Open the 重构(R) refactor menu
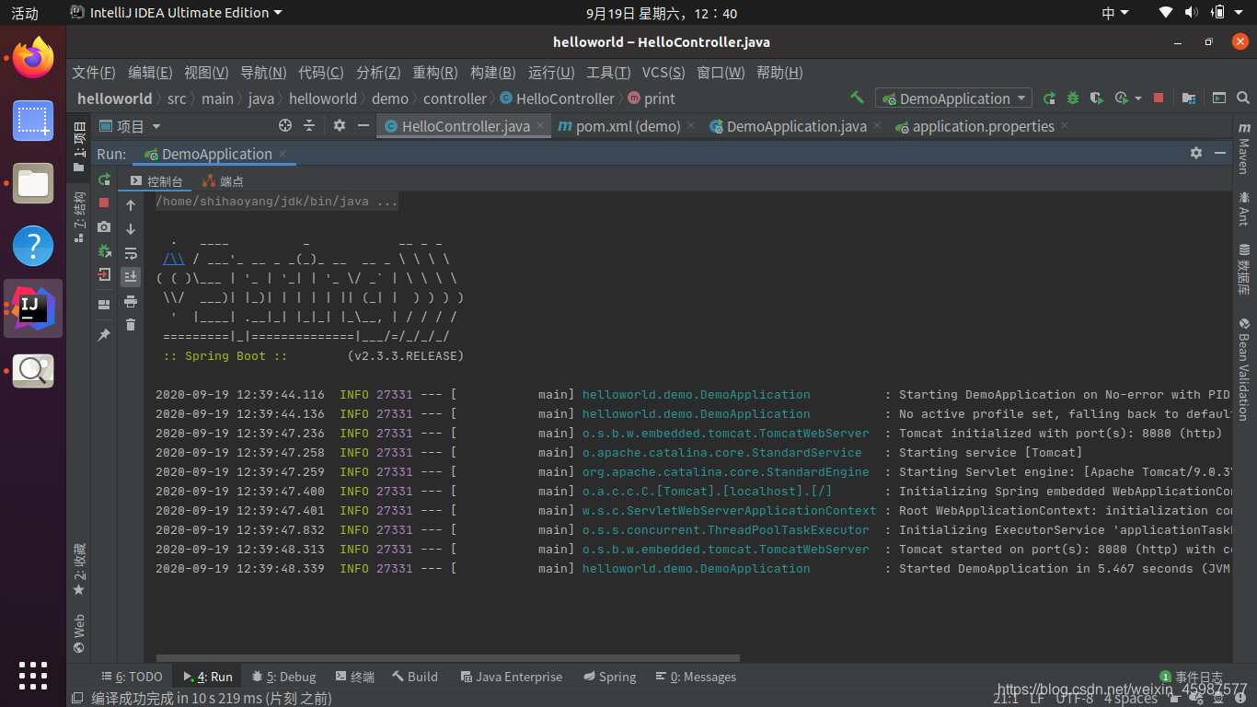1257x707 pixels. [x=434, y=73]
